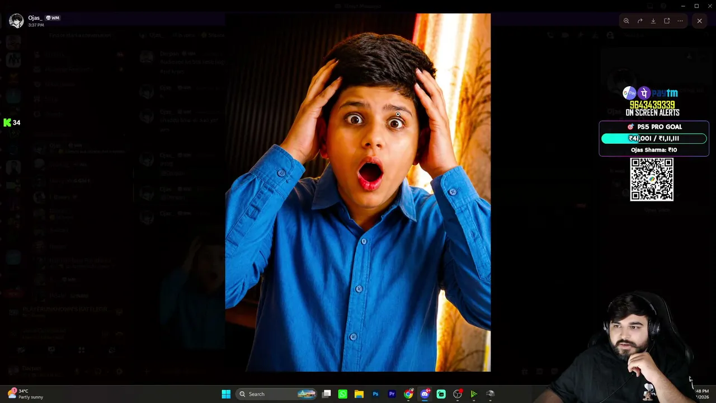
Task: Zoom into the image with the magnifier icon
Action: 626,21
